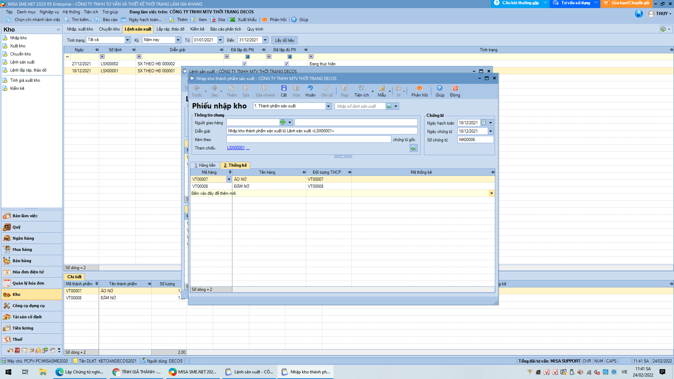This screenshot has width=674, height=379.
Task: Open Tình trạng dropdown (Tất cả)
Action: 127,40
